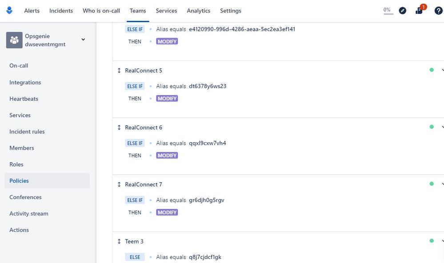
Task: Click ELSE IF tag in RealConnect 6
Action: pos(135,143)
